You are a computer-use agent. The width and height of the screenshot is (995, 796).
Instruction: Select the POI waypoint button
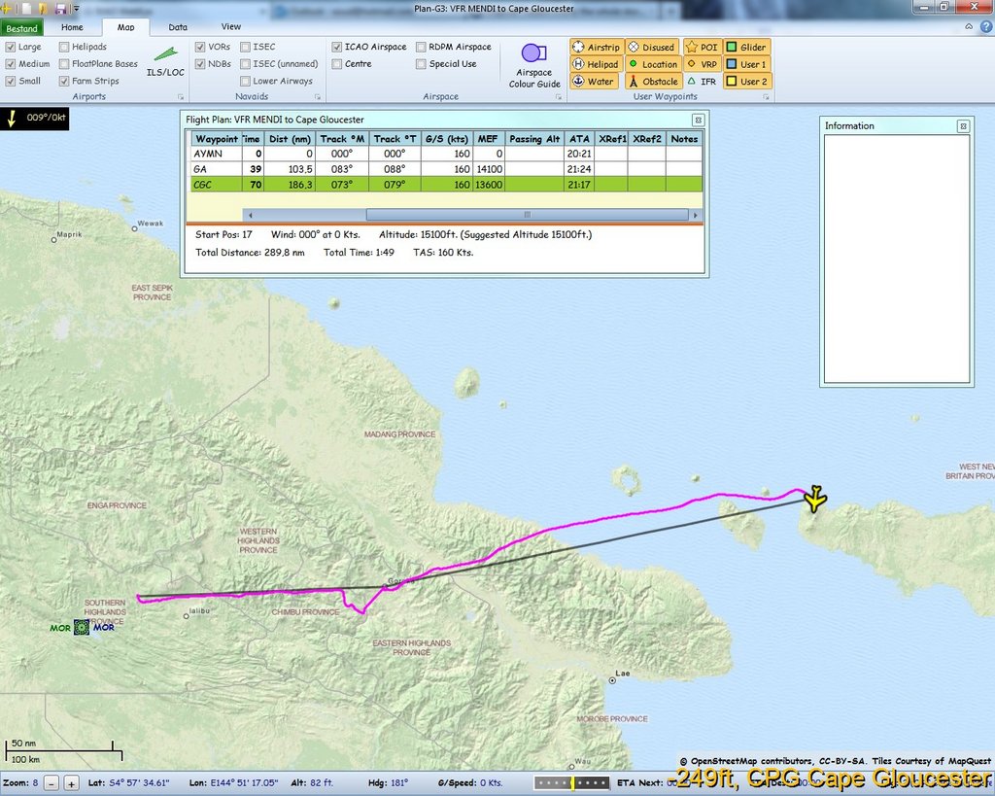[x=701, y=47]
